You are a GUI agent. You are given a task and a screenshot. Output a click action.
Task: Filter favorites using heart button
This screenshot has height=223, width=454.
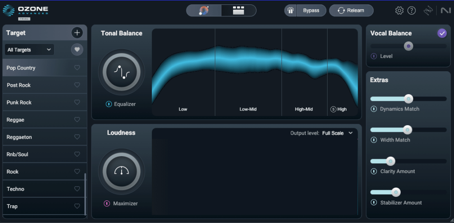click(x=77, y=50)
